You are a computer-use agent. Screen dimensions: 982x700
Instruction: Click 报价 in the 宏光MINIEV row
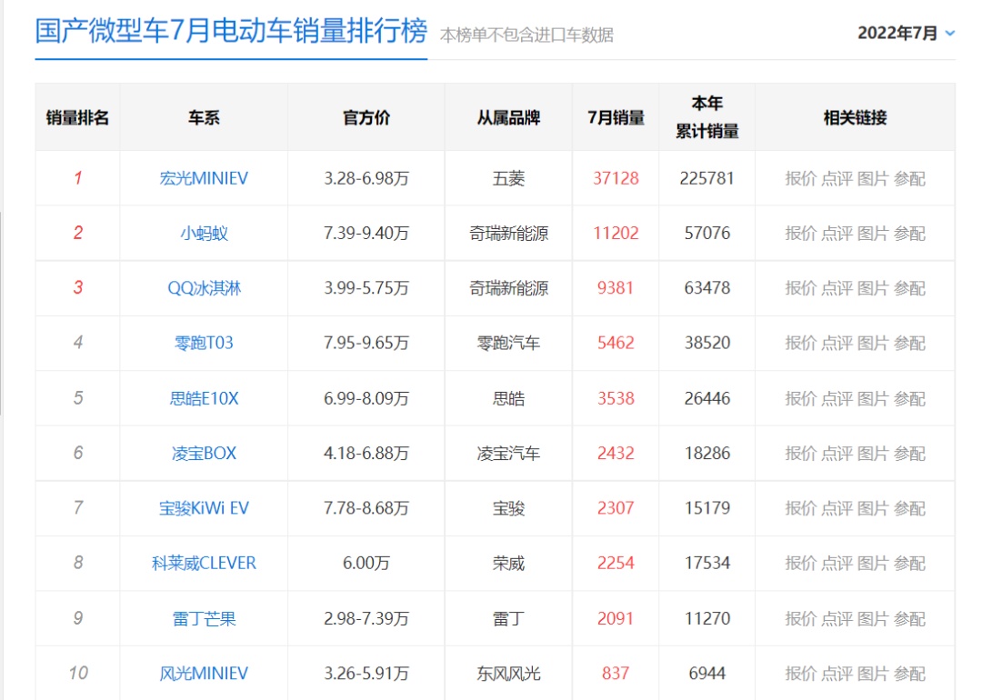(x=800, y=178)
